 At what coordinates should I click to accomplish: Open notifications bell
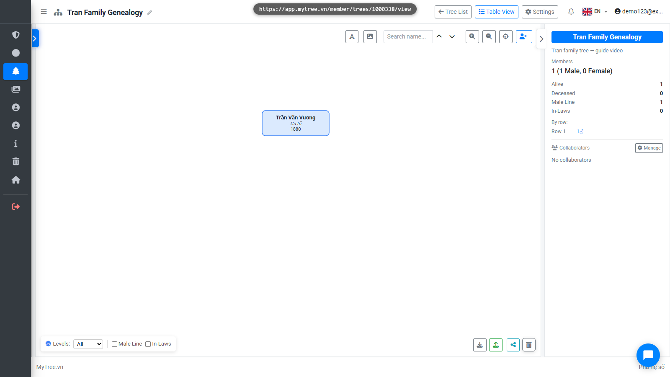(571, 12)
